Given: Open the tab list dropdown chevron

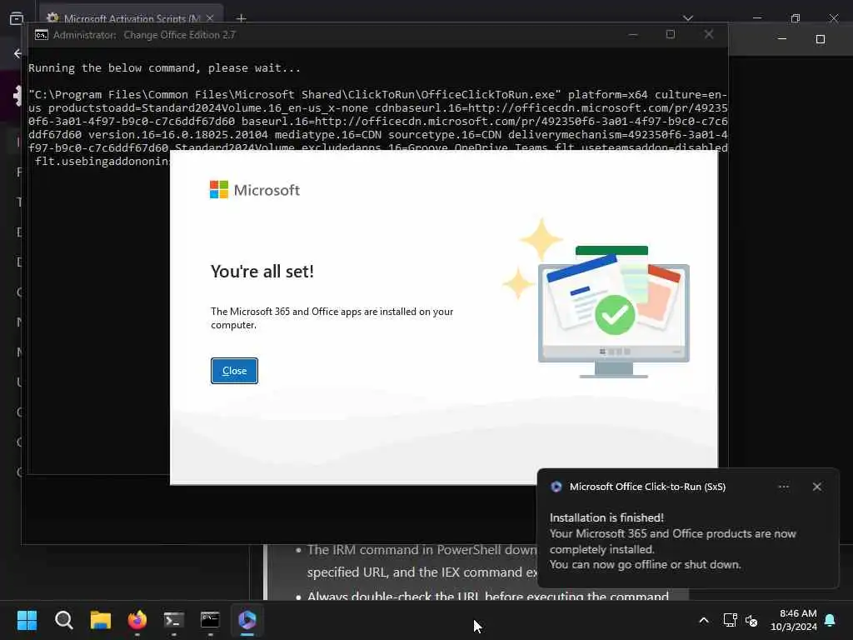Looking at the screenshot, I should [688, 18].
